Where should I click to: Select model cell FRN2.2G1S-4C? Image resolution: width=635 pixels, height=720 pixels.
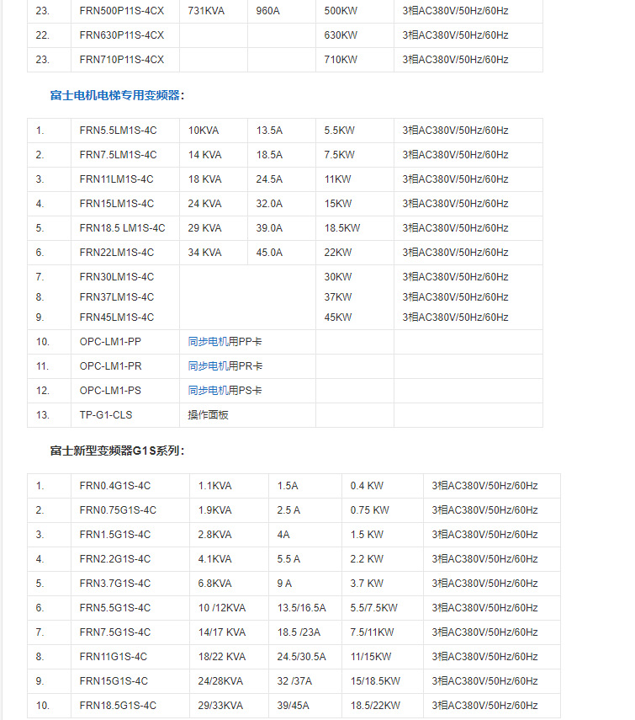click(130, 559)
